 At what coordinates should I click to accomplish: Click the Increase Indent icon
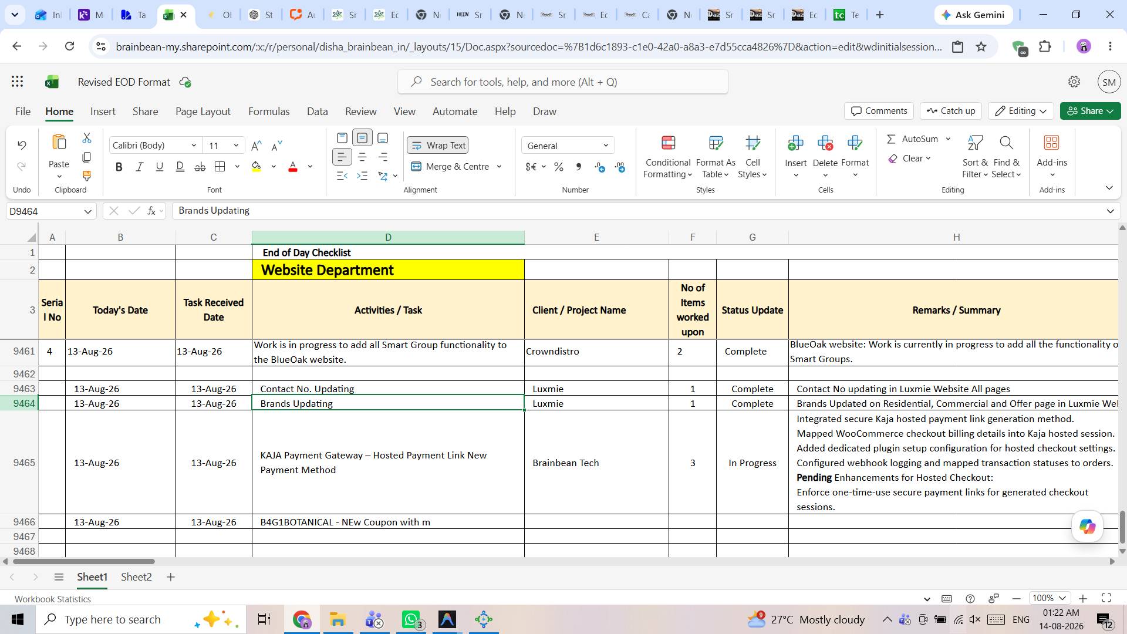(x=362, y=176)
